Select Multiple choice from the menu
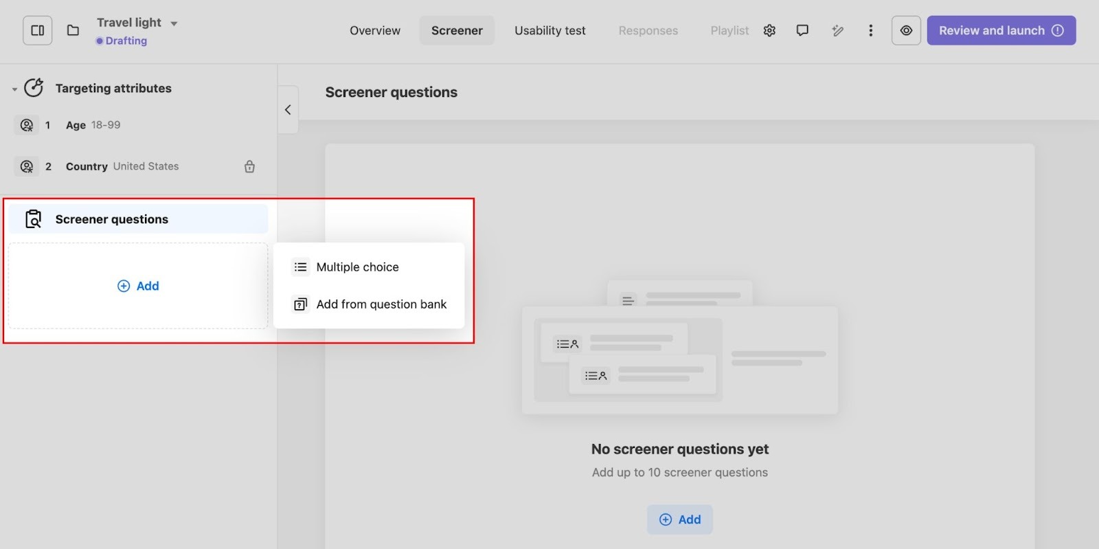 click(x=357, y=267)
